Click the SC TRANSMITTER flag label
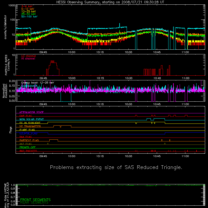208x208 pixels. (x=30, y=126)
